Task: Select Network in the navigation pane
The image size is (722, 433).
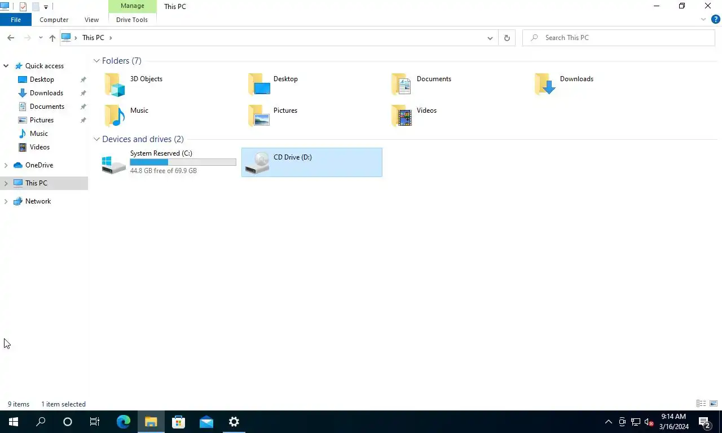Action: 38,201
